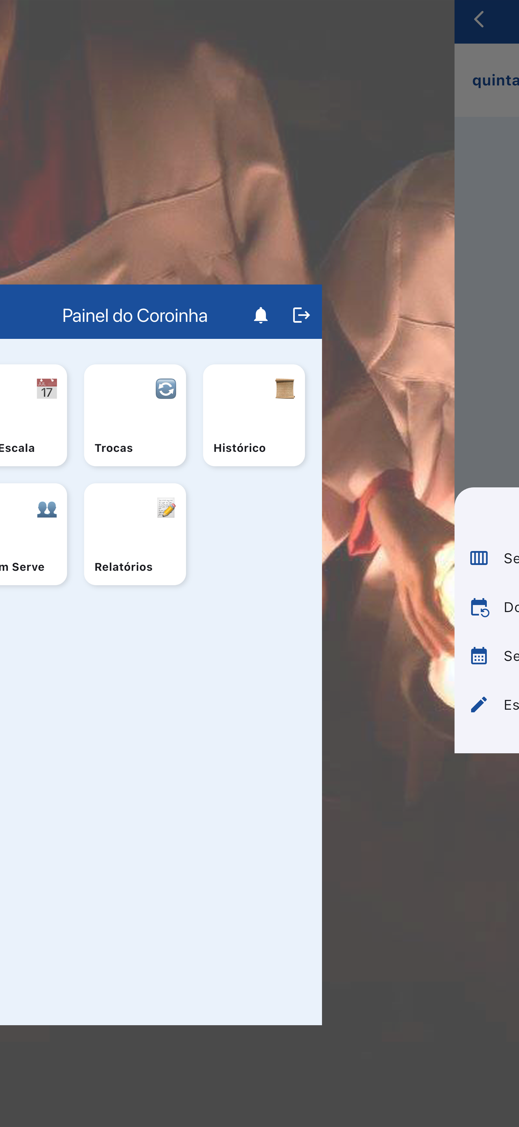Open the Escala card's calendar icon
Screen dimensions: 519x1127
[47, 389]
